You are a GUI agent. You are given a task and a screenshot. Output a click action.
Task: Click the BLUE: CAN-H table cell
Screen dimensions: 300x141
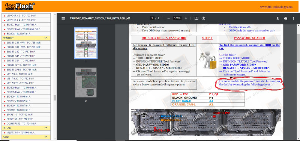[x=190, y=101]
